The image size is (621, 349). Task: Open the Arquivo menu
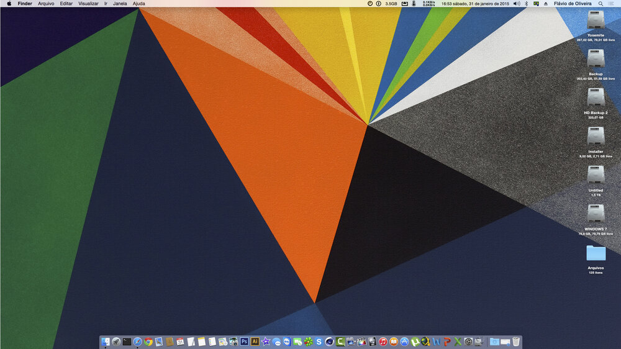pyautogui.click(x=46, y=4)
